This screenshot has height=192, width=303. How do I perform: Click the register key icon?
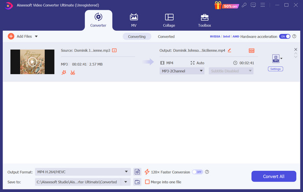[244, 5]
